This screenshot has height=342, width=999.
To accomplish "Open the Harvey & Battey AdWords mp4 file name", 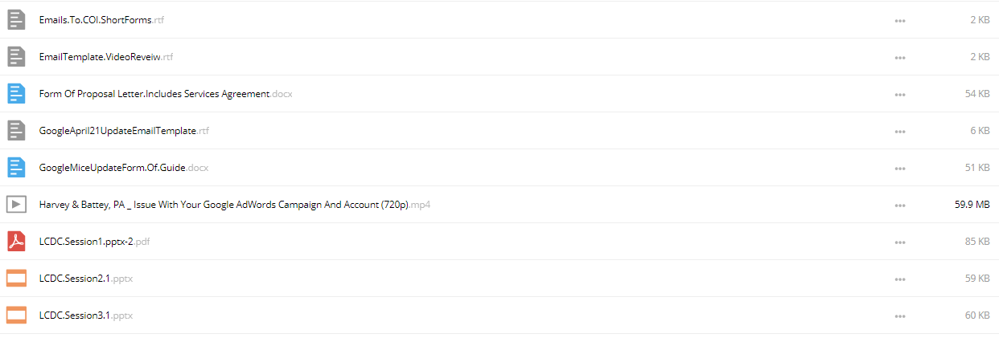I will [236, 205].
